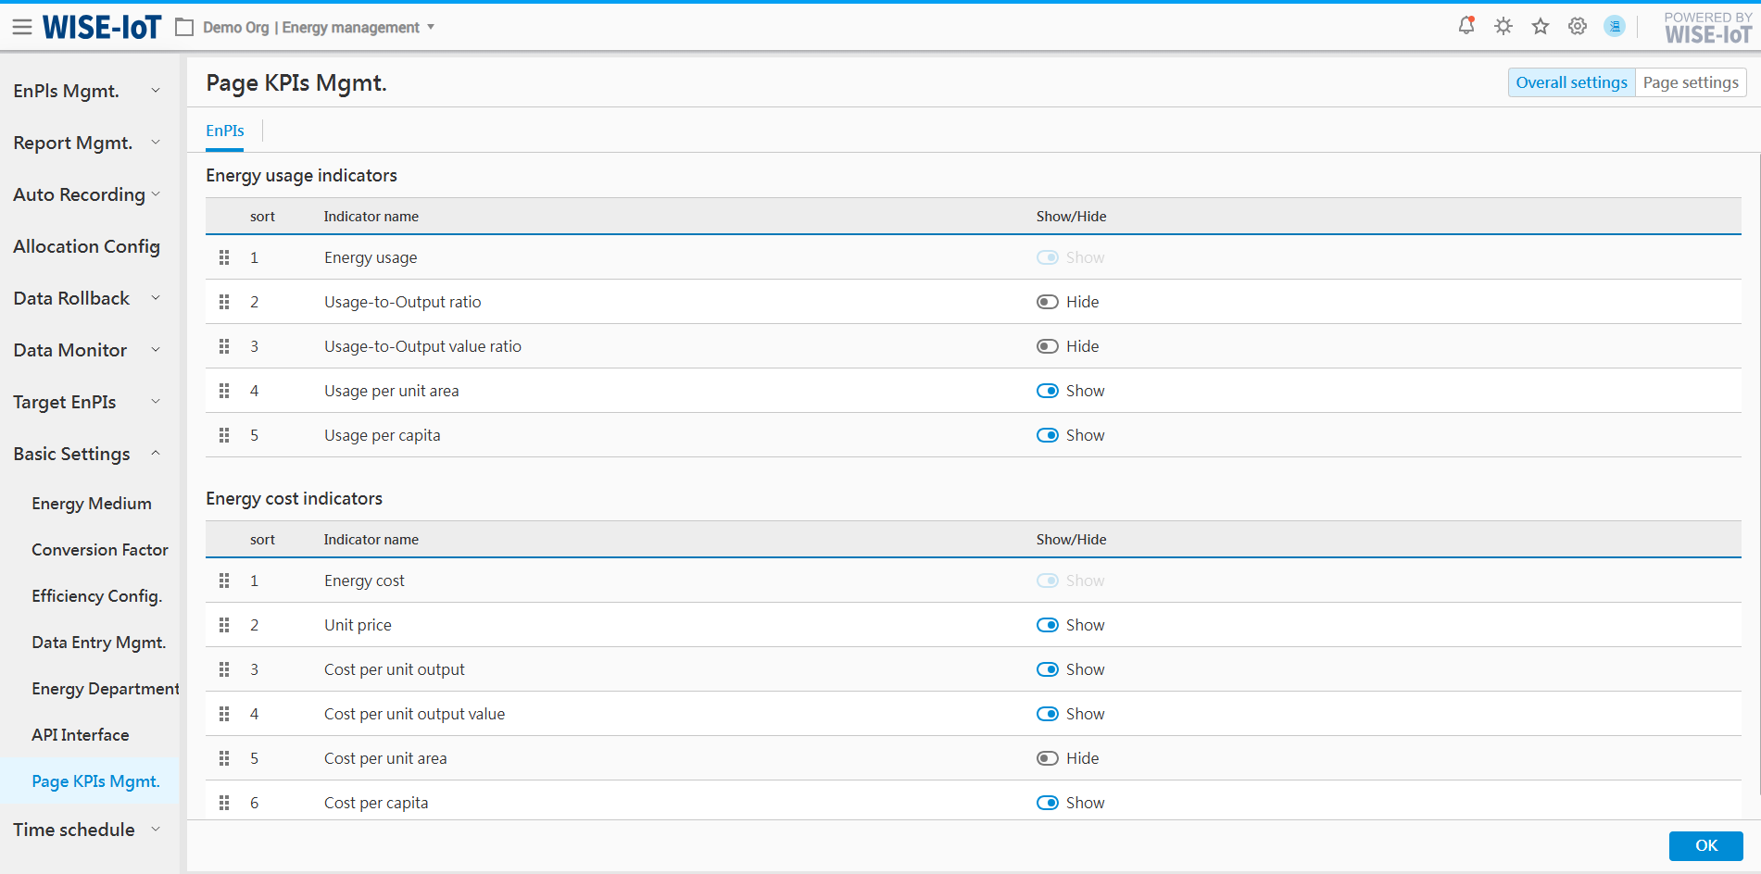
Task: Click drag handle for Cost per capita row
Action: [224, 803]
